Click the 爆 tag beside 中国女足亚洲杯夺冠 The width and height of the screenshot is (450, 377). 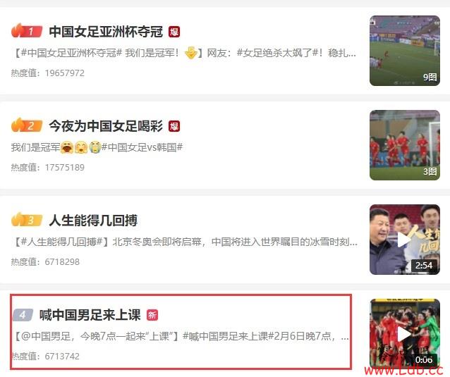coord(174,32)
